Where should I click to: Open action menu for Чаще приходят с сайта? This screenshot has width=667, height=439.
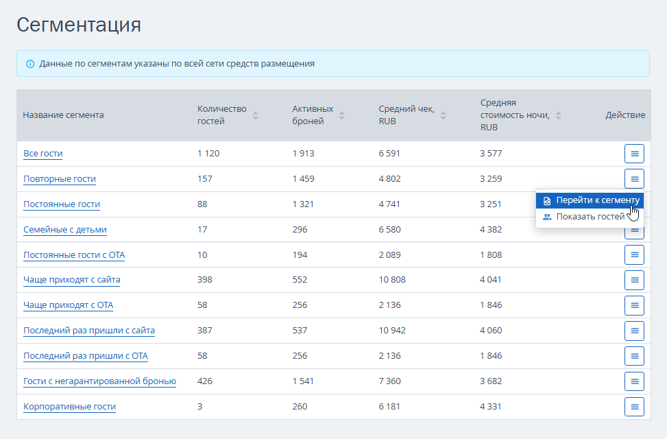(x=634, y=280)
